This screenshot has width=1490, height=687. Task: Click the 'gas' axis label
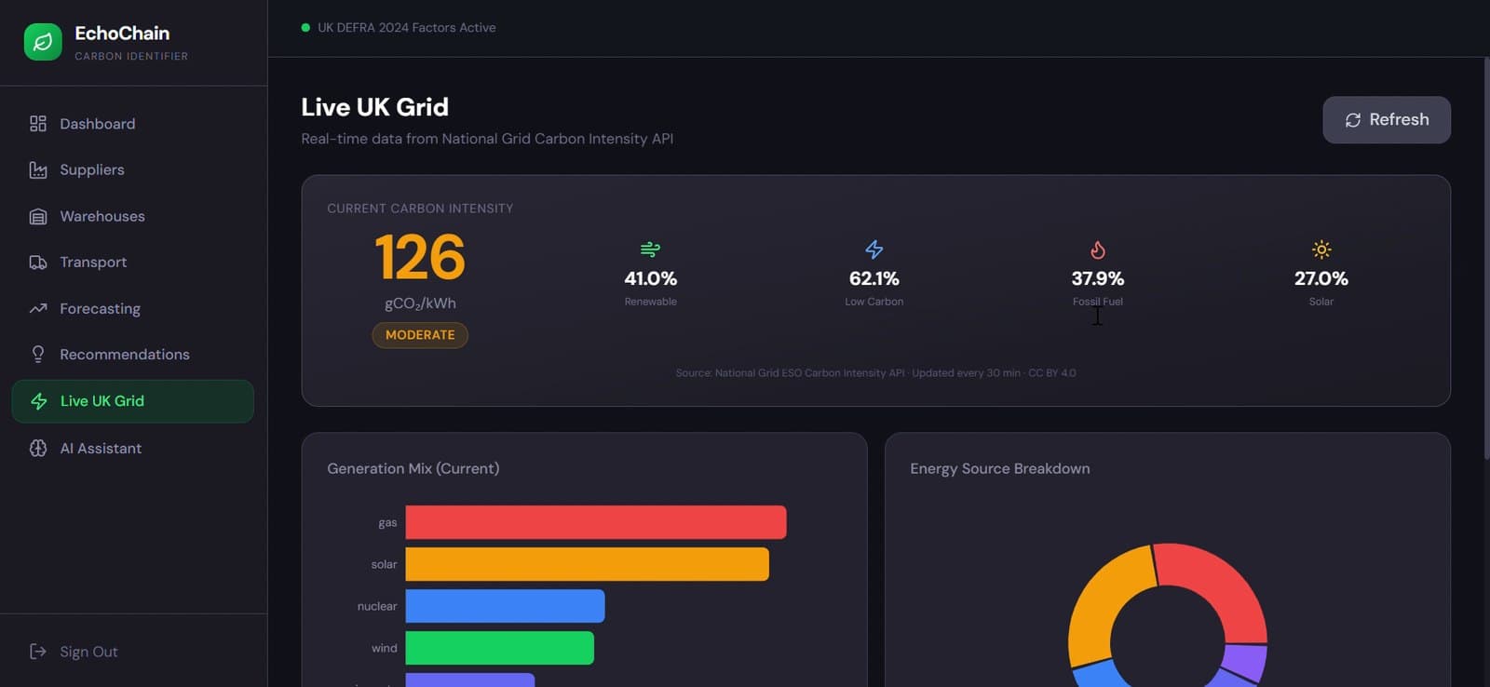point(387,523)
